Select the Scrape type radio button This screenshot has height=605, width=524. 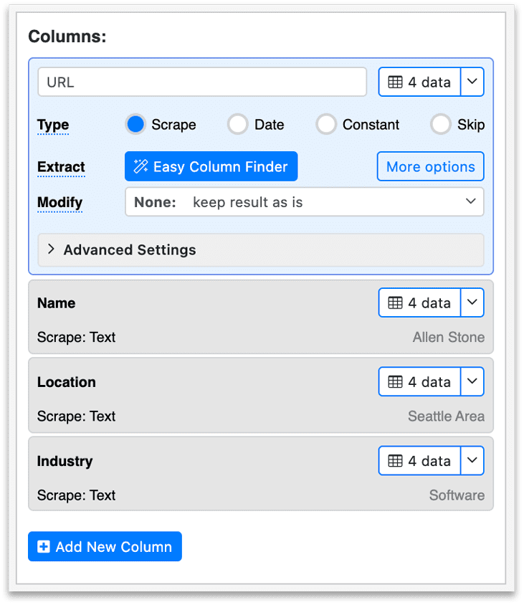coord(135,125)
